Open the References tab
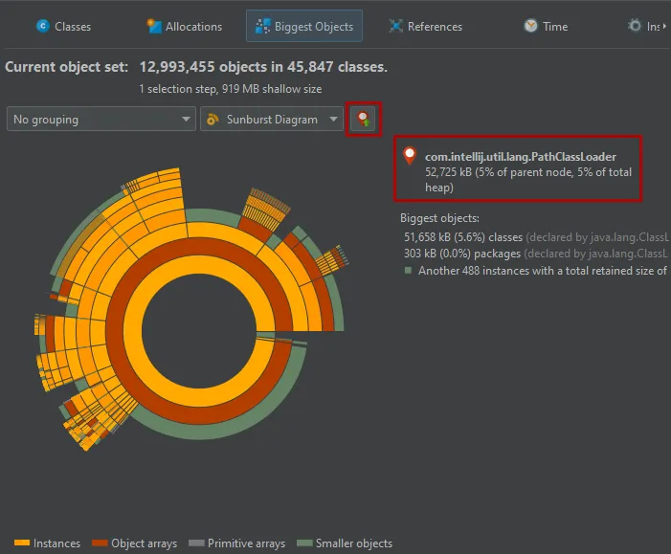The width and height of the screenshot is (671, 554). [425, 27]
